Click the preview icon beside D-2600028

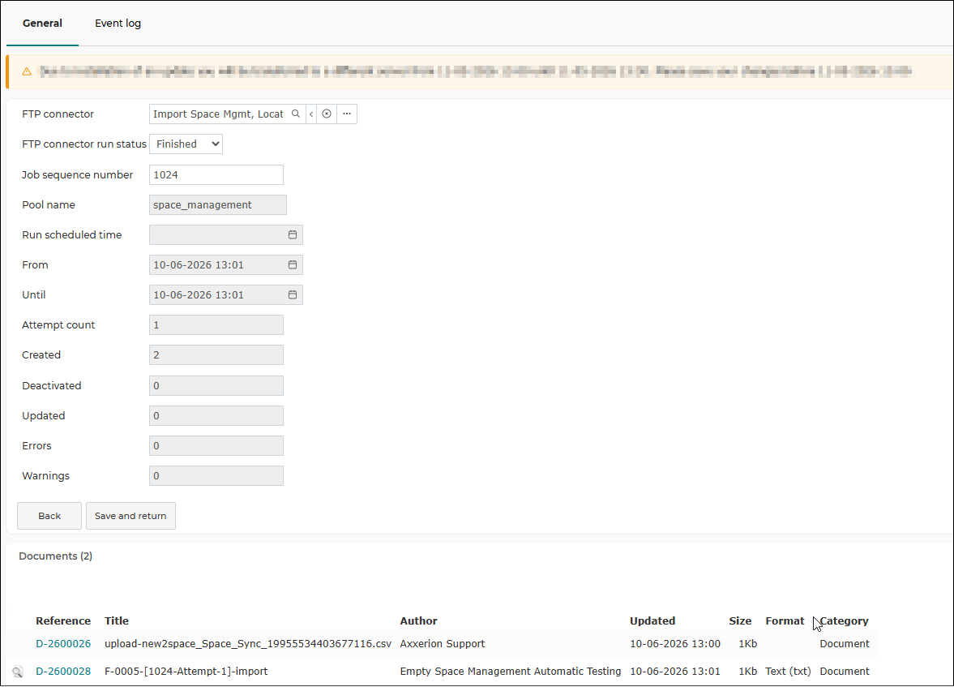click(x=18, y=672)
